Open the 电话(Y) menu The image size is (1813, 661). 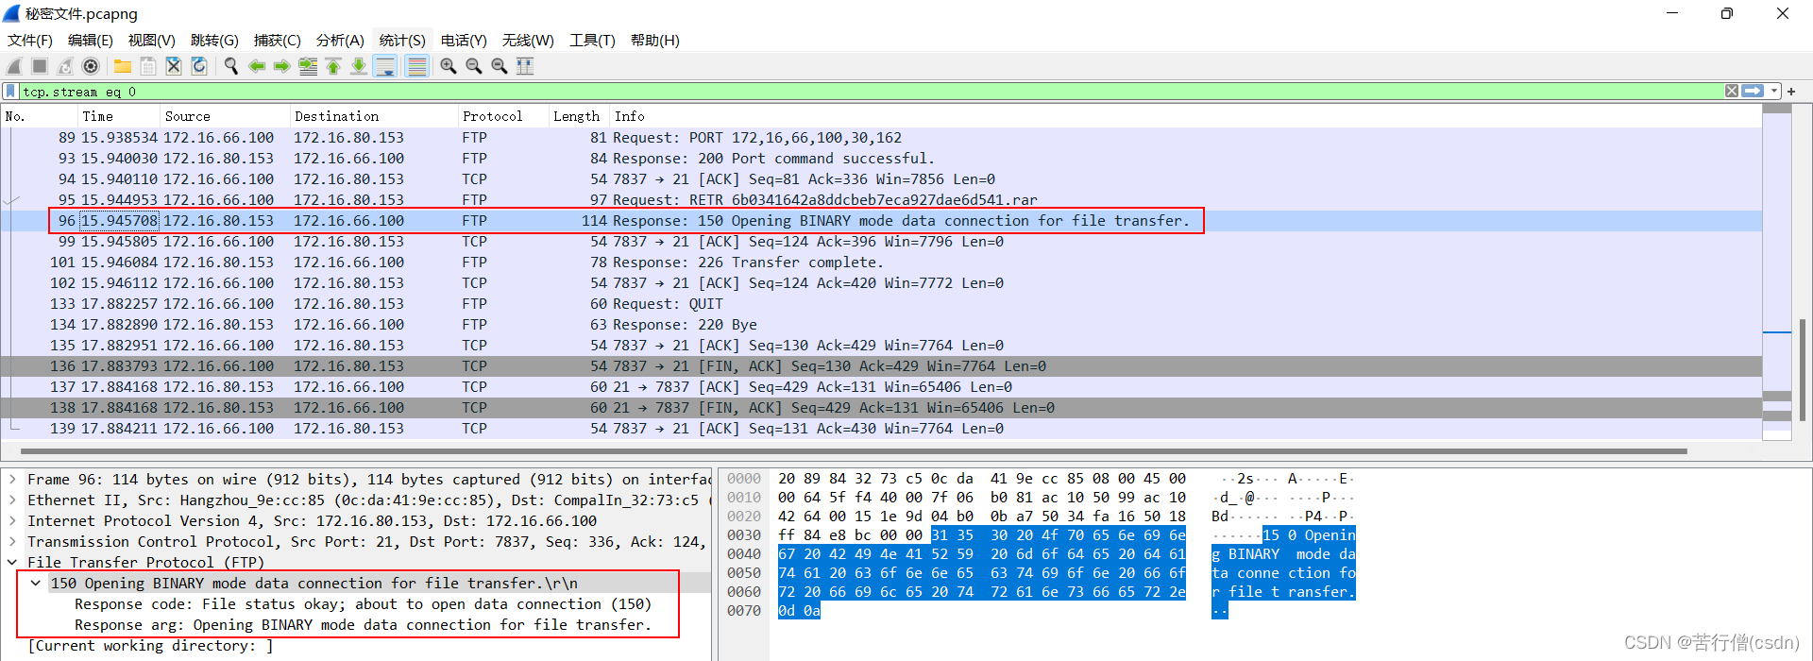[464, 41]
